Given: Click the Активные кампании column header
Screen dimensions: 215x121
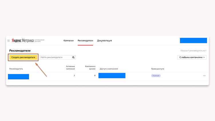Looking at the screenshot, I should coord(70,68).
